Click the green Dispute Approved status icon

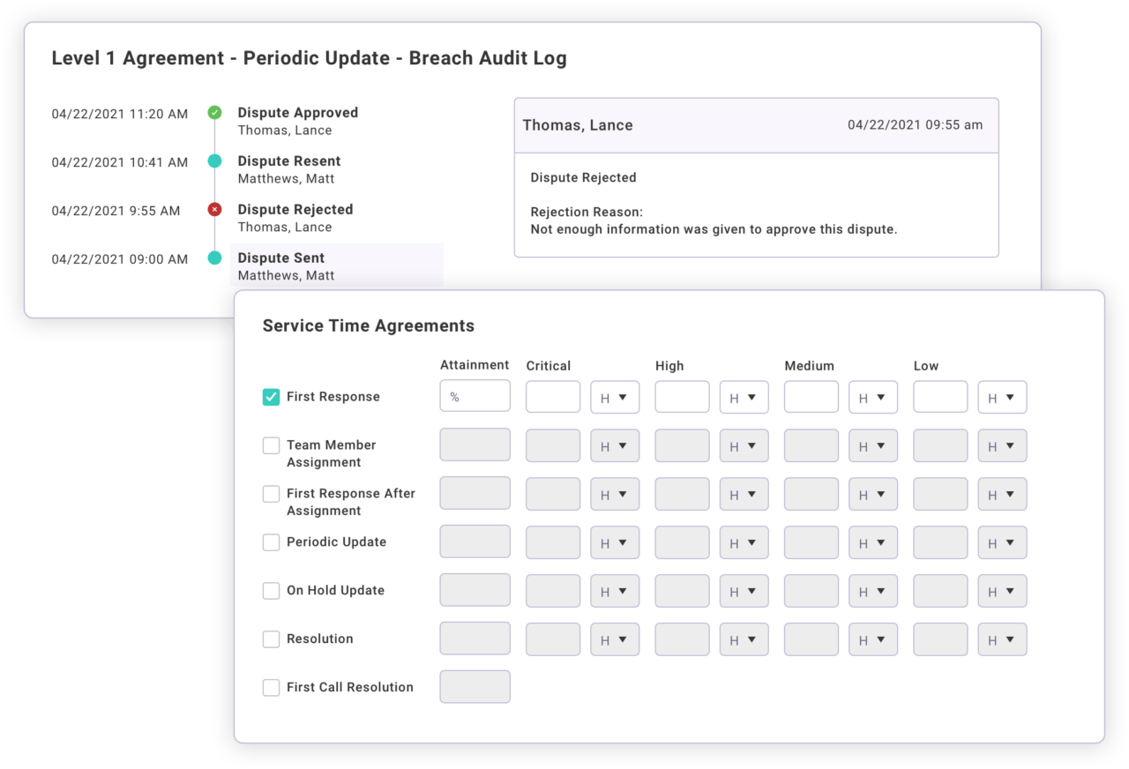click(x=214, y=113)
